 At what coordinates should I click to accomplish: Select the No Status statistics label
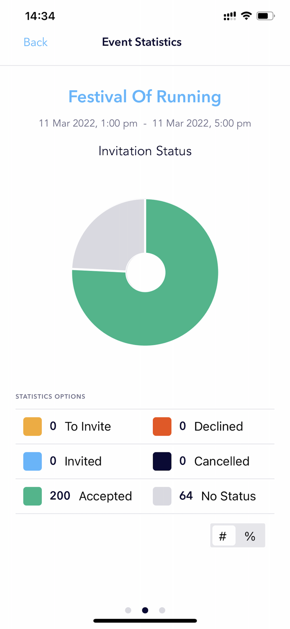point(228,496)
